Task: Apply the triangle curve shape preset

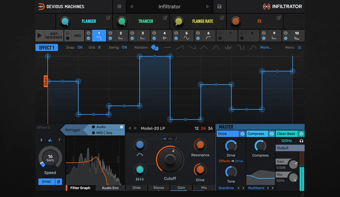Action: (x=204, y=47)
